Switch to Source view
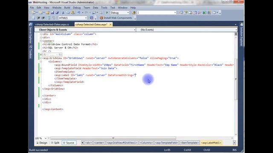This screenshot has width=273, height=153. tap(69, 143)
